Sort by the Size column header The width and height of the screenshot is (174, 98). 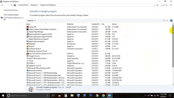[x=103, y=24]
